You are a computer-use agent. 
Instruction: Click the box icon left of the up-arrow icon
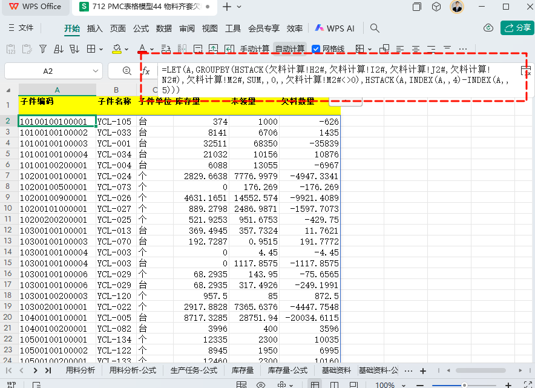[x=198, y=49]
